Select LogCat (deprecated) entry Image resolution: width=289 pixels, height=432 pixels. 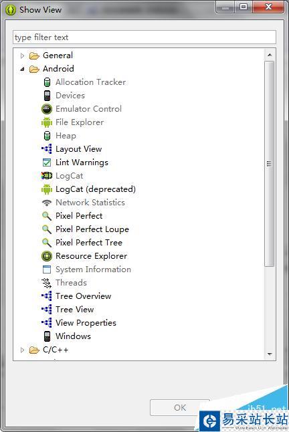(96, 189)
